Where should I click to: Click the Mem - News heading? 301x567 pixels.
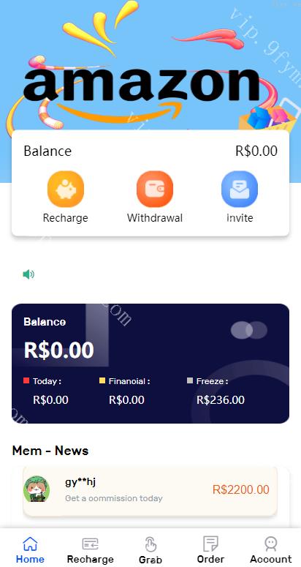50,451
